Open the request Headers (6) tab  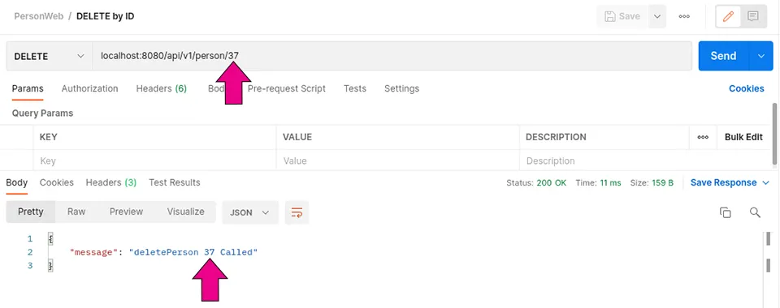pyautogui.click(x=161, y=89)
